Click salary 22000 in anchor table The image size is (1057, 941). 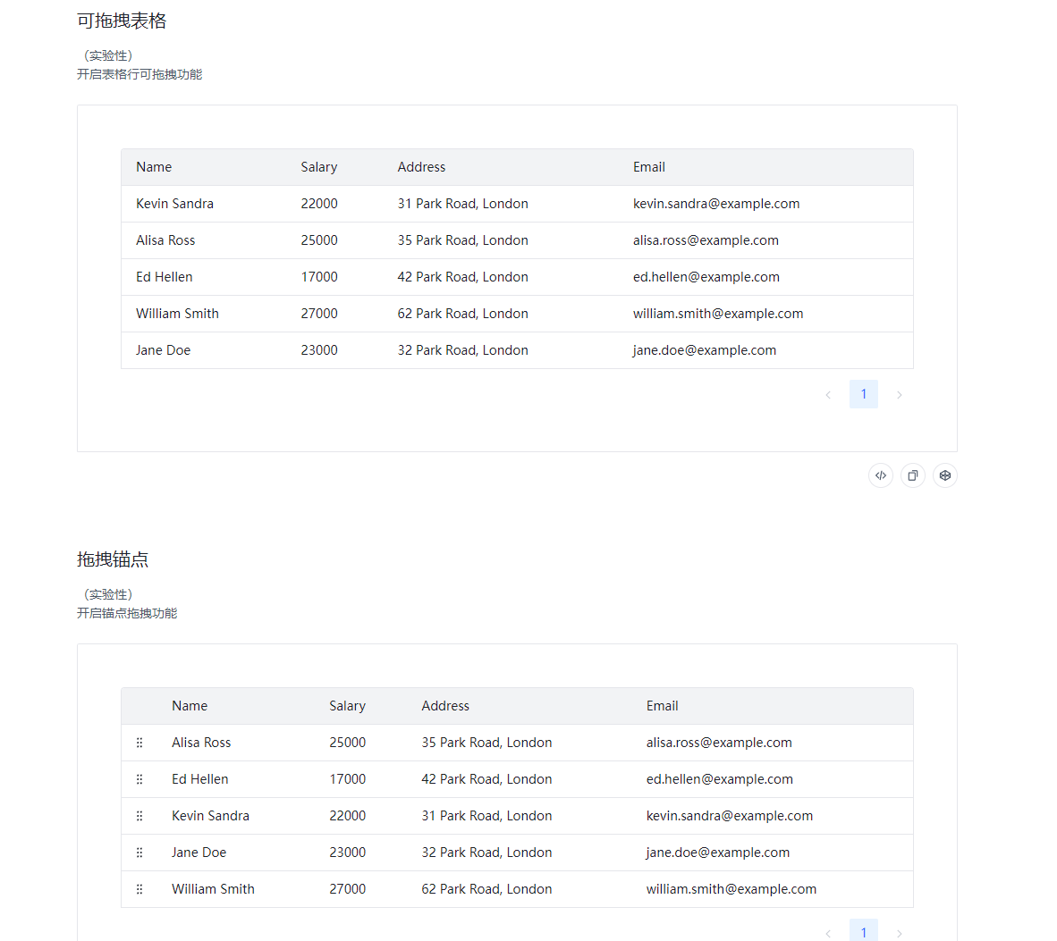coord(347,816)
